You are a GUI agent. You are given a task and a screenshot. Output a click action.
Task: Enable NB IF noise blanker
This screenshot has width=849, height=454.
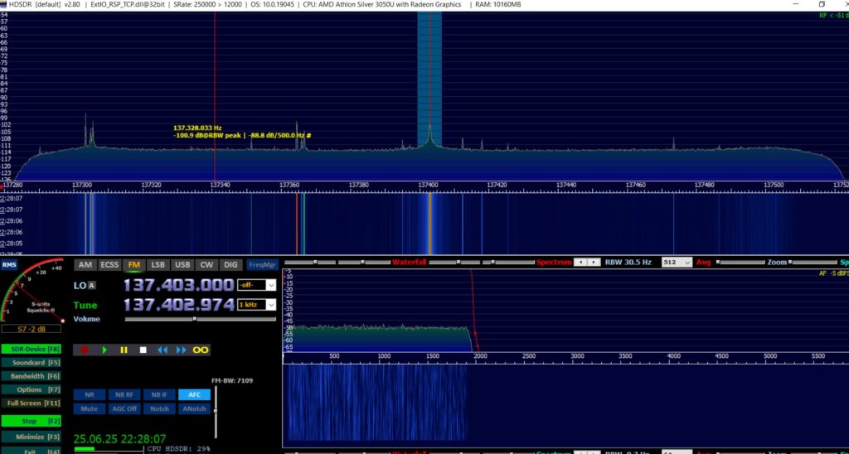[159, 395]
